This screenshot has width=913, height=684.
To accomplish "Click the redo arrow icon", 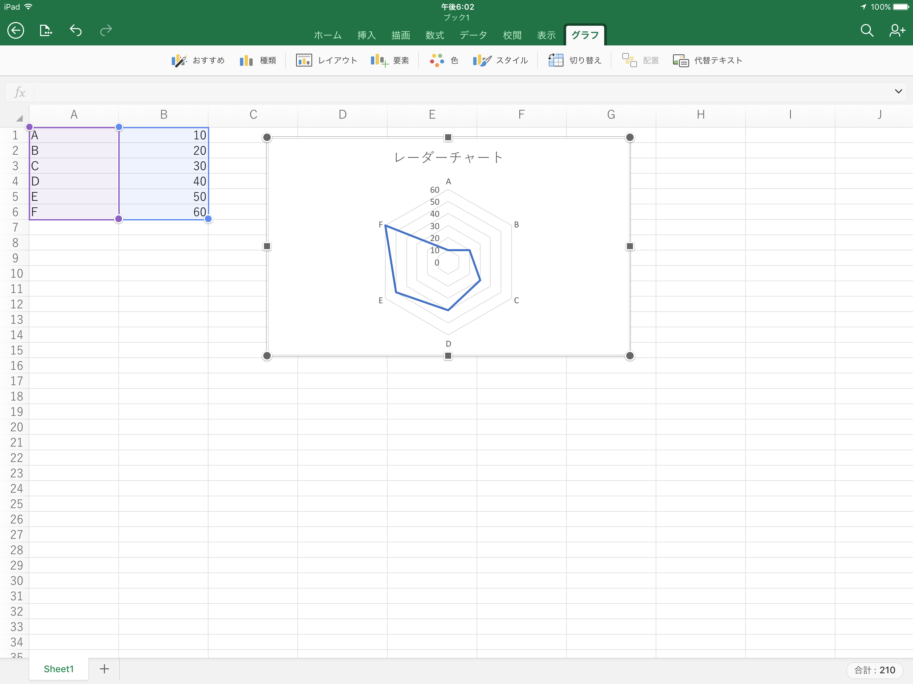I will click(106, 30).
